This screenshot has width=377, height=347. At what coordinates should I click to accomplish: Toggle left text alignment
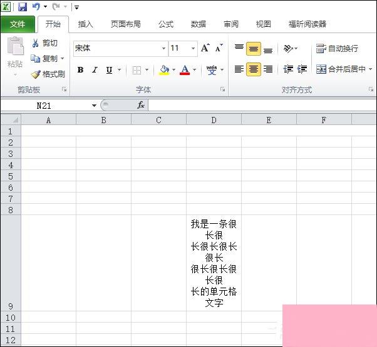click(239, 69)
